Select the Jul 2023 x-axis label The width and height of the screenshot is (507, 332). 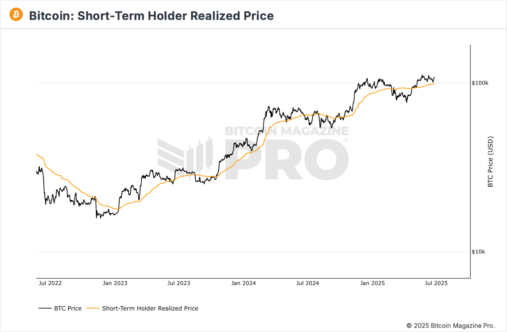[x=179, y=283]
